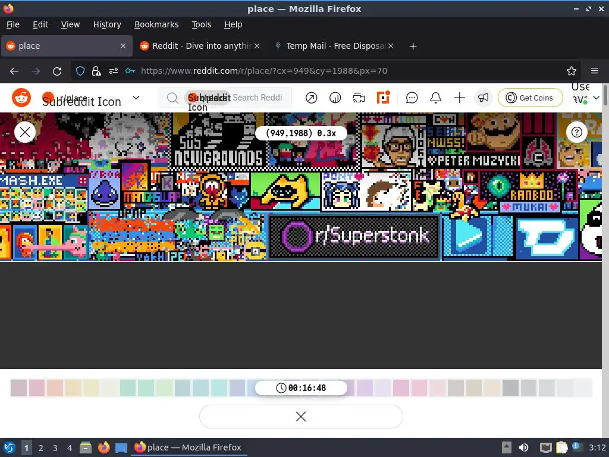Open the Help menu

point(233,24)
